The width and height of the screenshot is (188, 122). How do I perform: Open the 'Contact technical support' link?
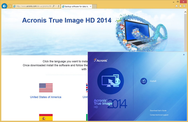pyautogui.click(x=159, y=115)
